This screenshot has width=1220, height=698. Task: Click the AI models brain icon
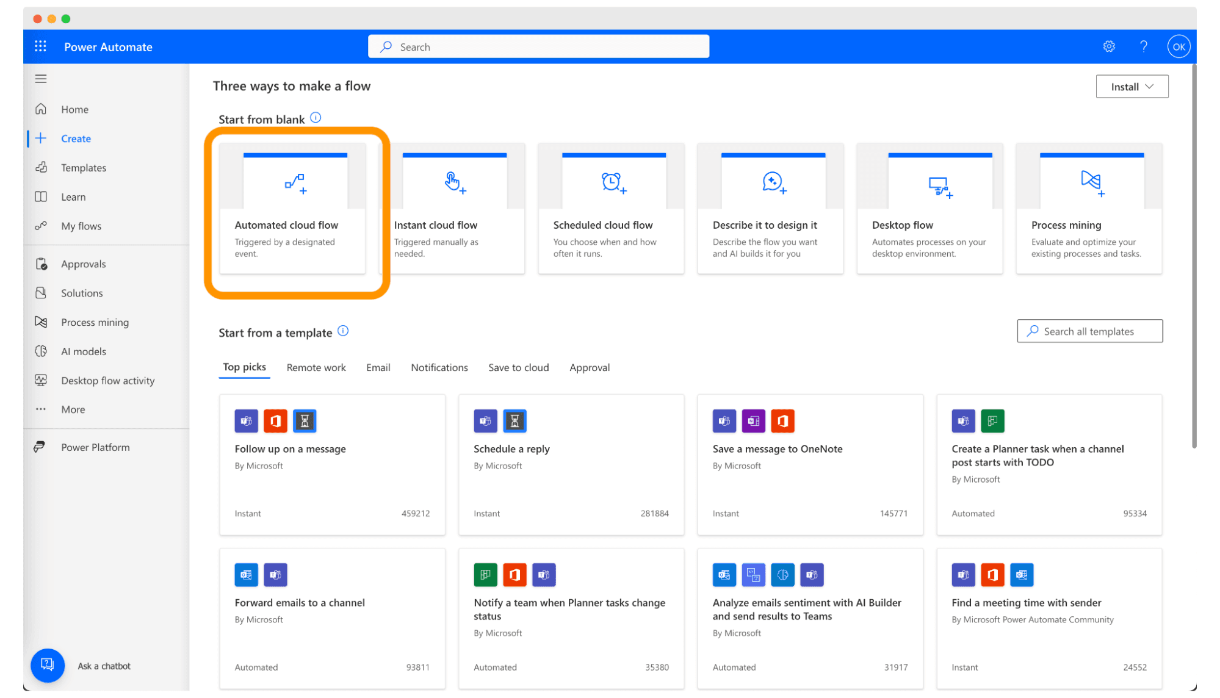pyautogui.click(x=41, y=351)
